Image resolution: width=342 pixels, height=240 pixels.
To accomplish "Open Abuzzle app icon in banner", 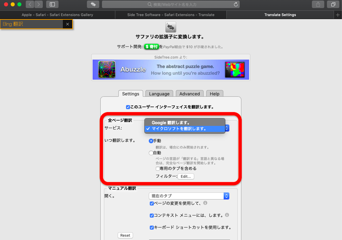I will [x=107, y=69].
